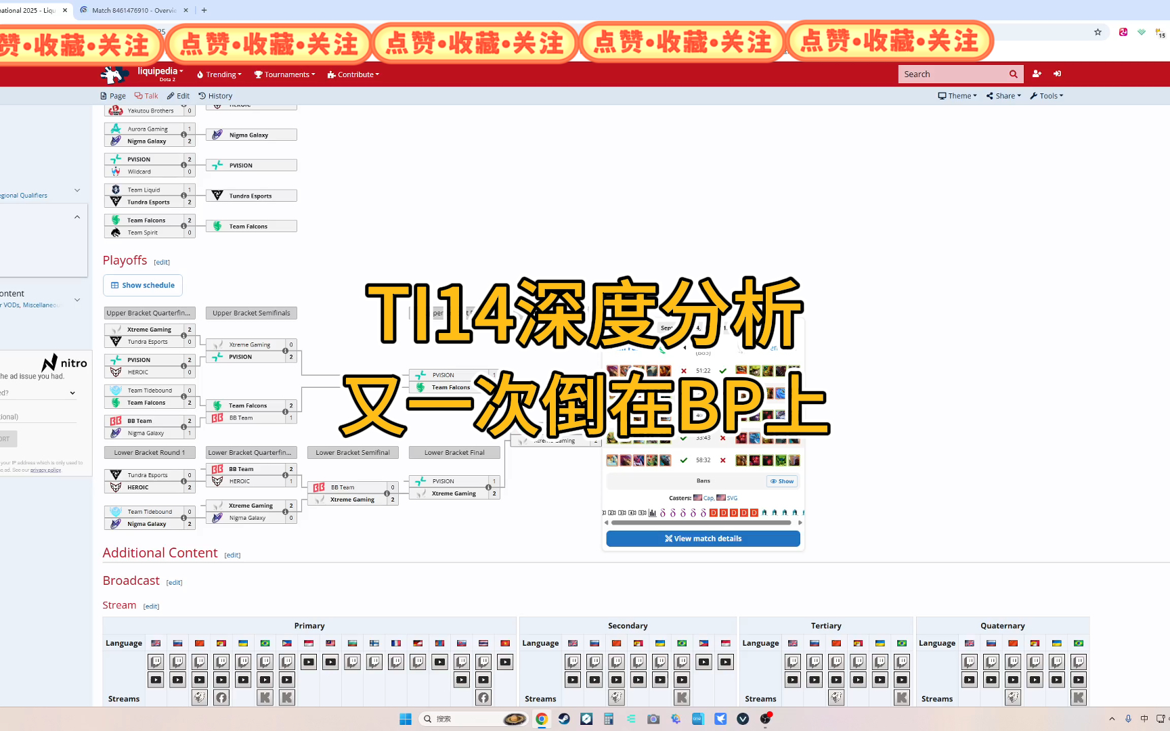Open the liquipedia Dota 2 wiki dropdown

tap(160, 74)
